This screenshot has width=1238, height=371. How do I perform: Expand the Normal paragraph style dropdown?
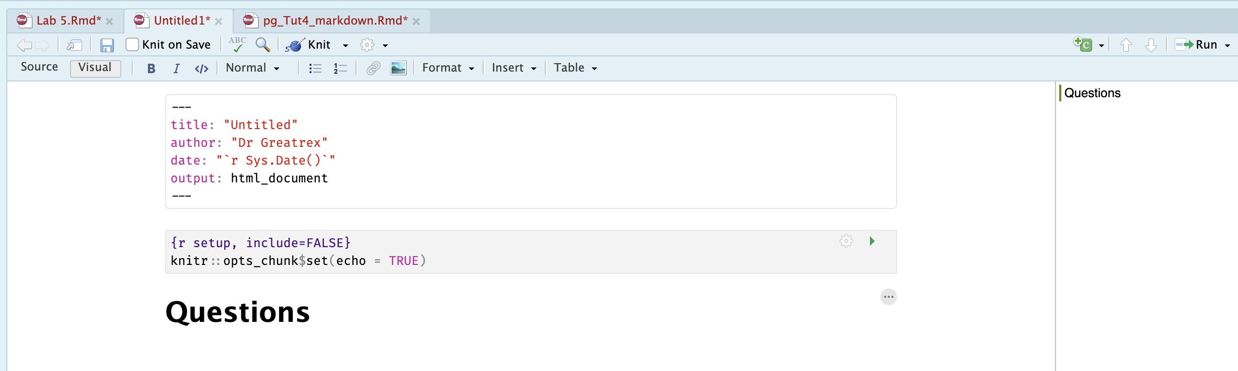tap(253, 68)
